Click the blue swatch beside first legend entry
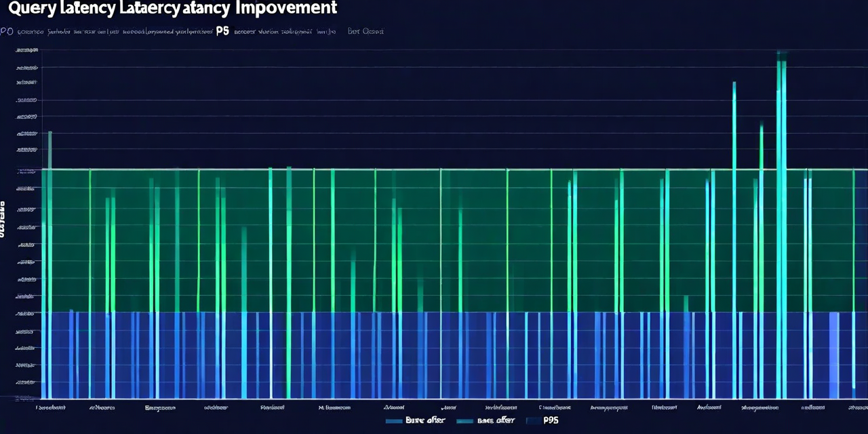The width and height of the screenshot is (868, 434). 393,420
